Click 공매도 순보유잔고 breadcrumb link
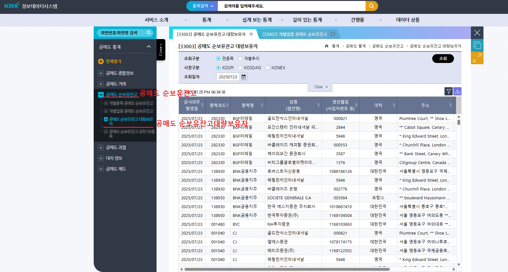This screenshot has height=272, width=508. tap(388, 46)
